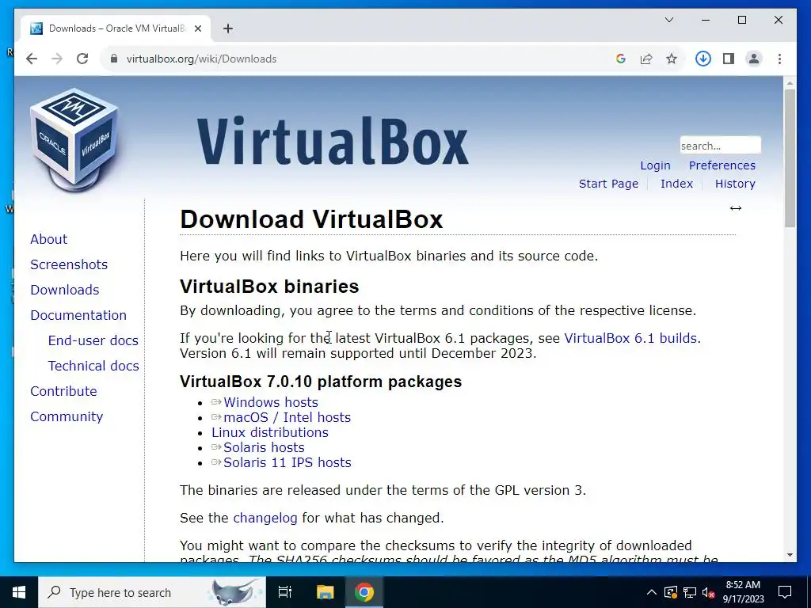
Task: Click the browser forward arrow
Action: click(57, 59)
